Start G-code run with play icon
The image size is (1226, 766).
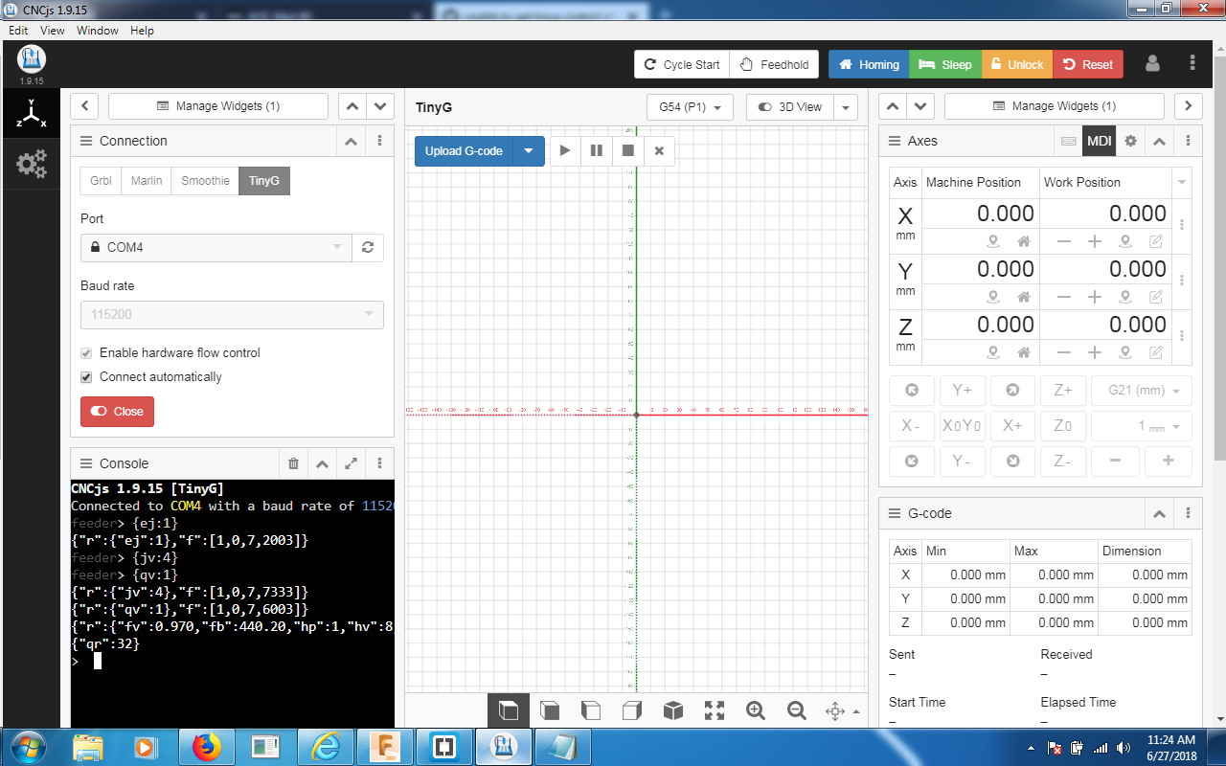pyautogui.click(x=565, y=150)
